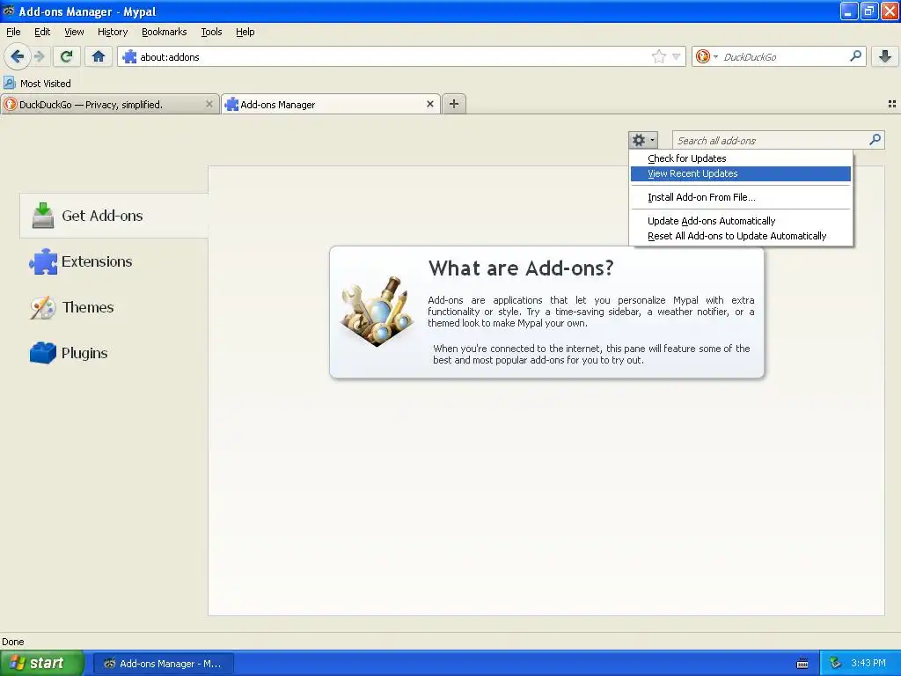Open the Bookmarks menu
This screenshot has height=676, width=901.
[165, 32]
